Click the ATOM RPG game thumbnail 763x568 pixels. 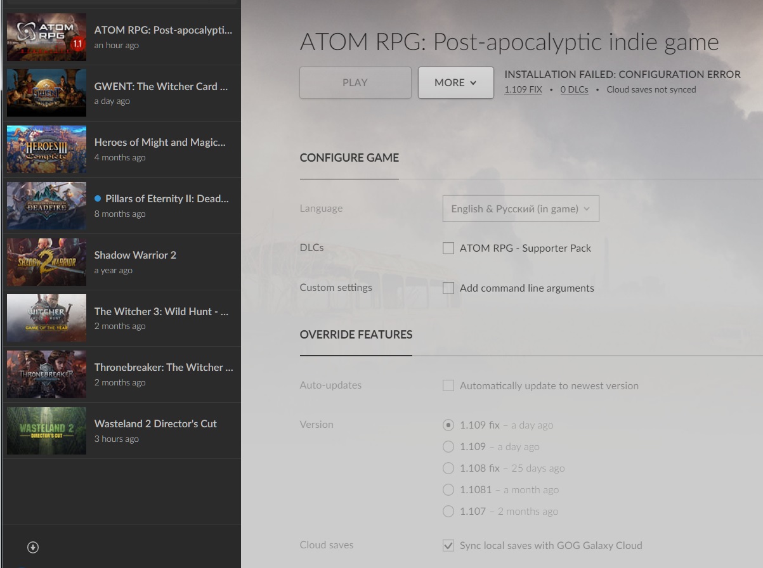point(46,37)
